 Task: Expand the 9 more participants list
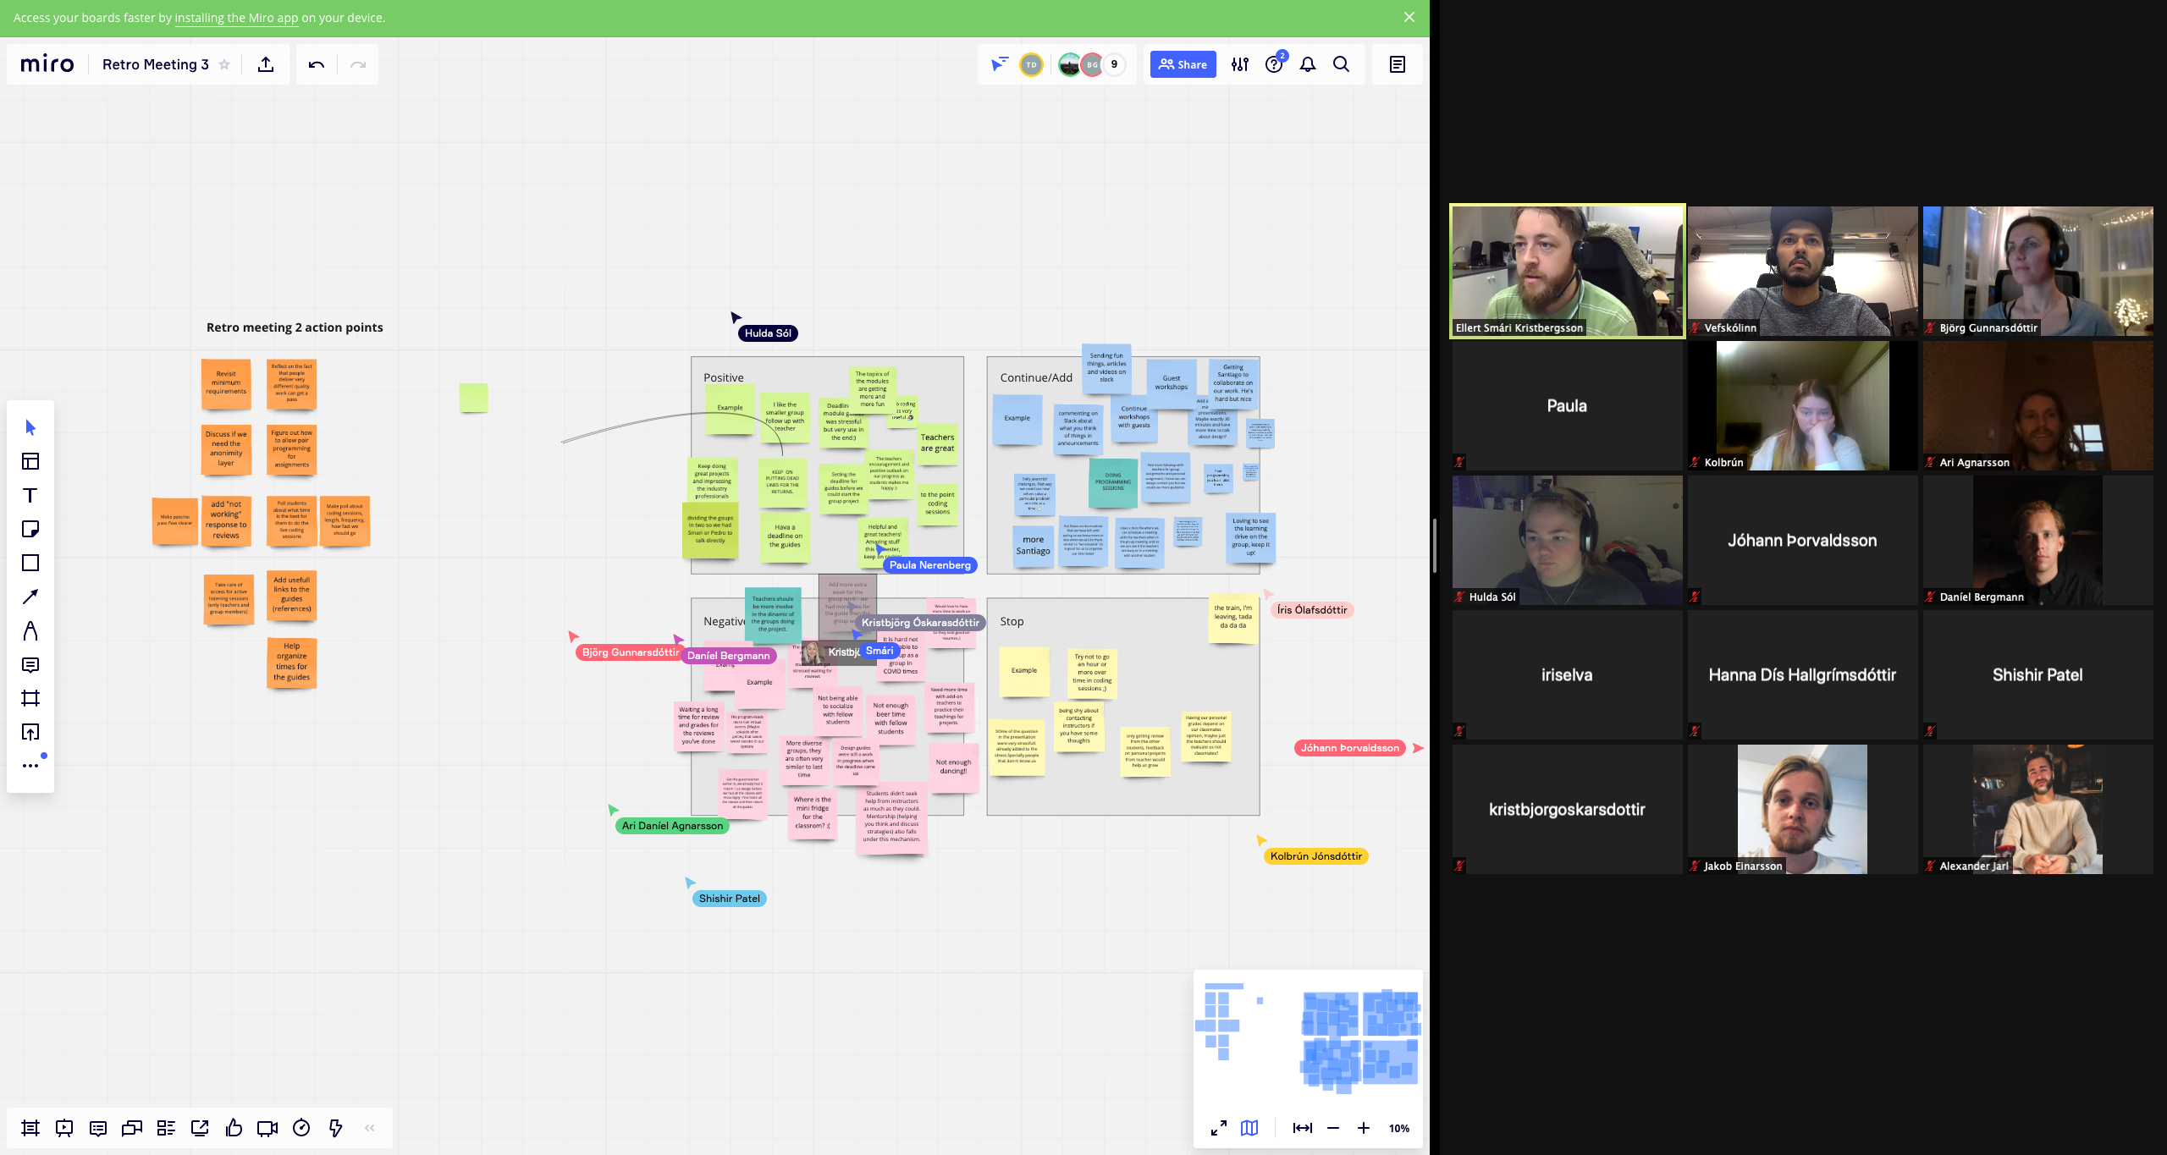1114,64
